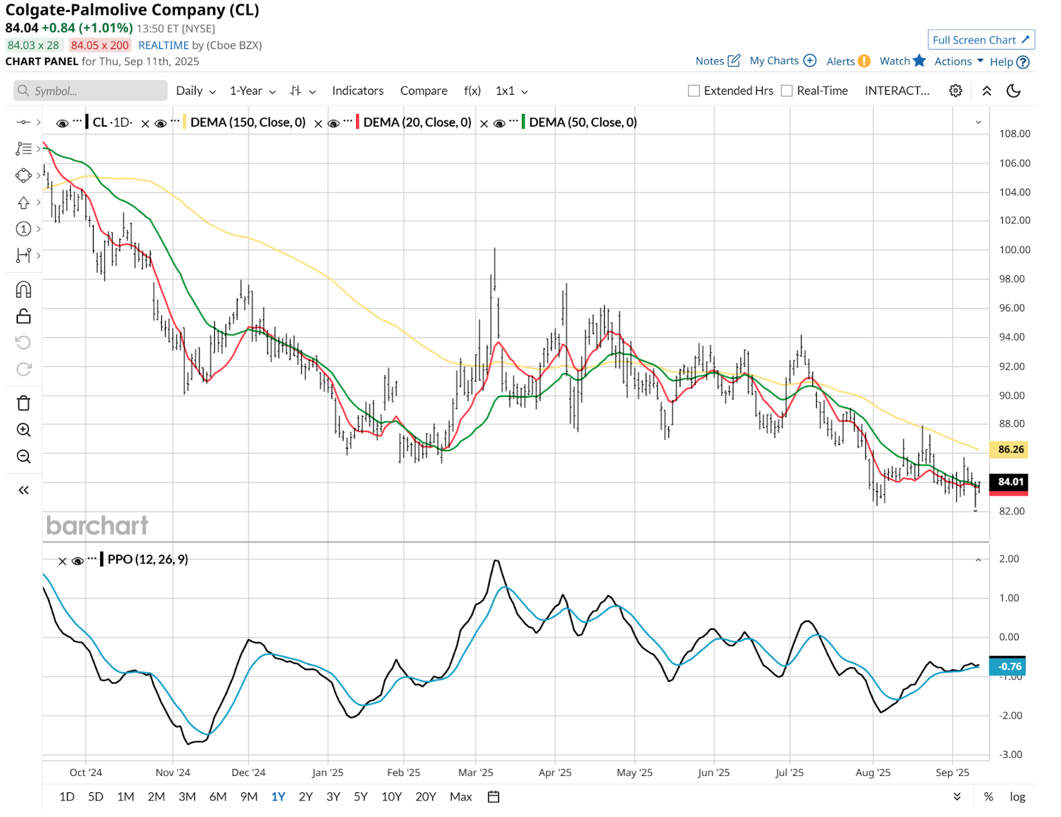Open the Actions dropdown
Image resolution: width=1061 pixels, height=817 pixels.
click(x=959, y=61)
